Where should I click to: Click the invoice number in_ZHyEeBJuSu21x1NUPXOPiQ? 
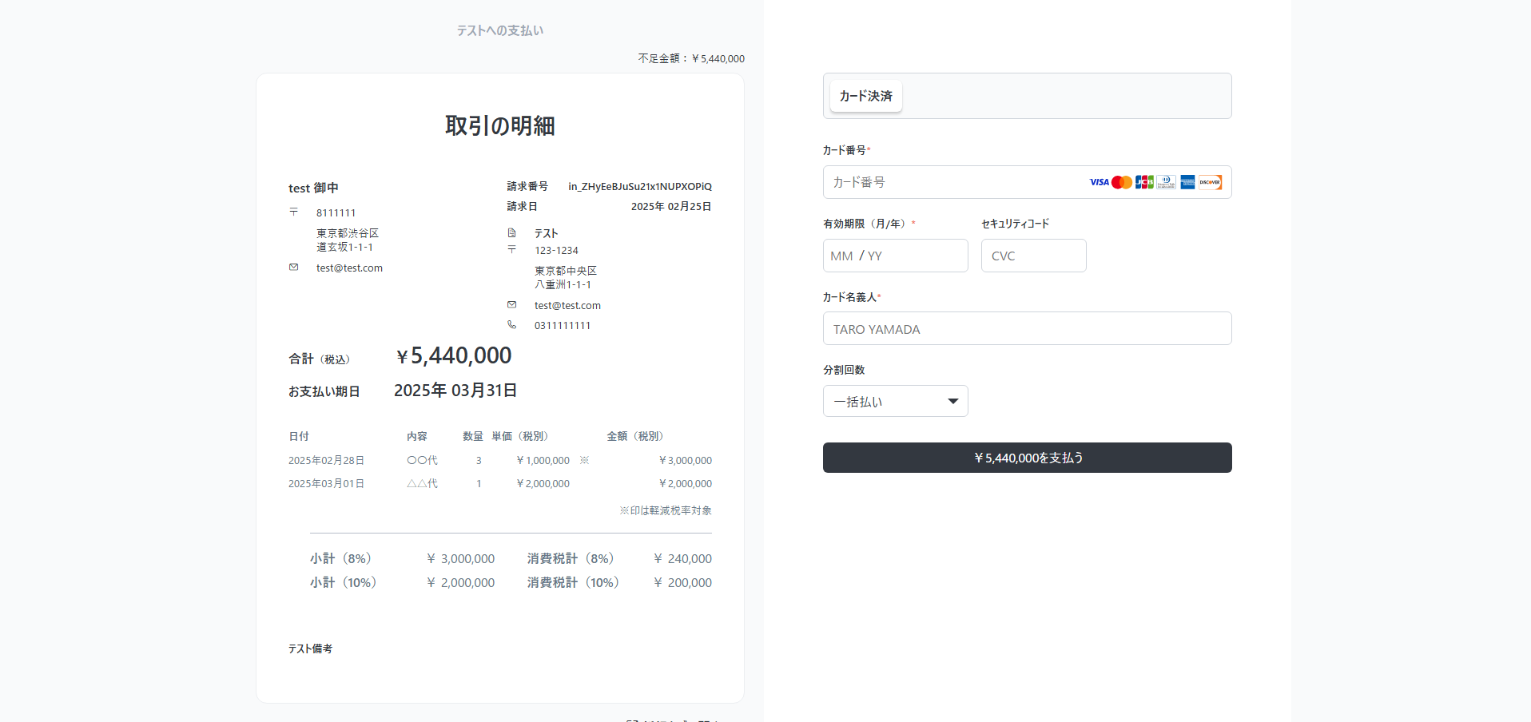point(639,187)
